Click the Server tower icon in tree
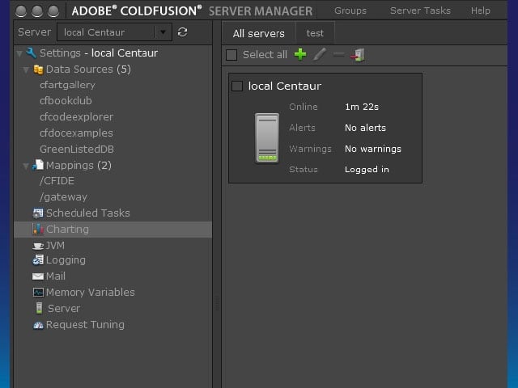This screenshot has height=388, width=518. (39, 308)
